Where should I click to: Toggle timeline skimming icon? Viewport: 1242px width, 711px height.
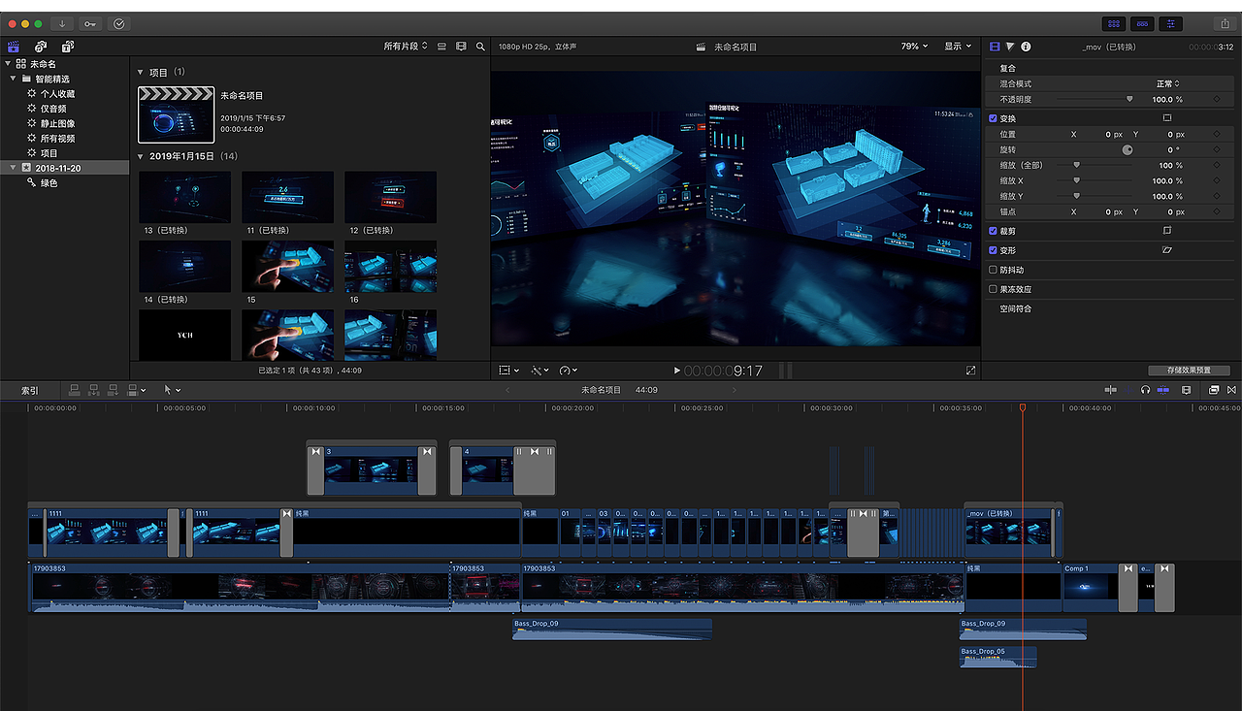[1111, 390]
